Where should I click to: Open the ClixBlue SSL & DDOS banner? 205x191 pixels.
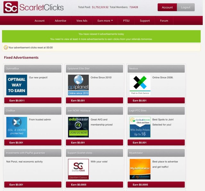tap(17, 127)
